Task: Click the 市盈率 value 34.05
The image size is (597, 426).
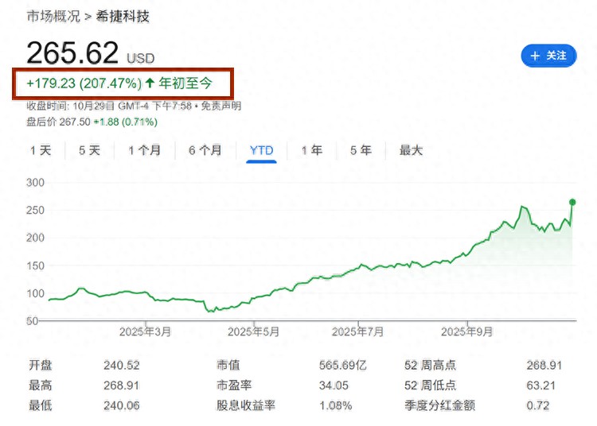Action: (334, 385)
